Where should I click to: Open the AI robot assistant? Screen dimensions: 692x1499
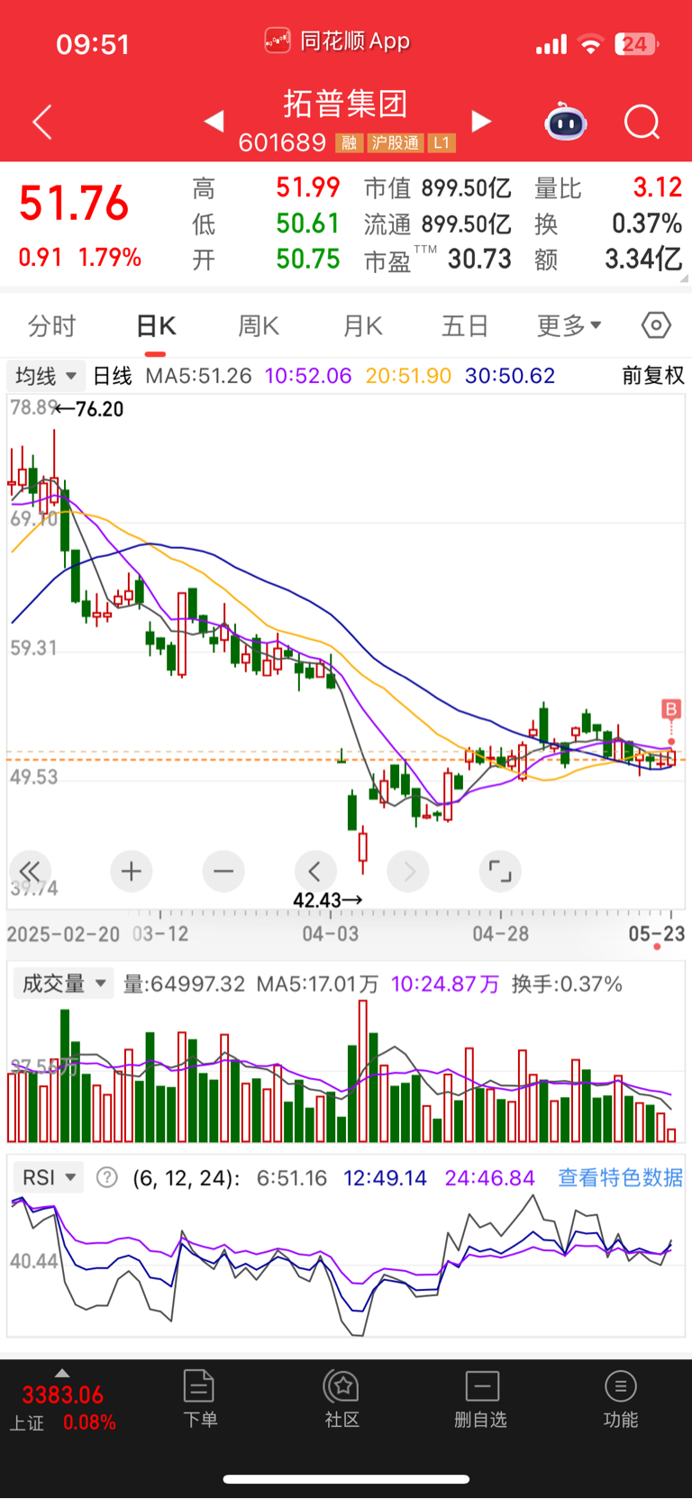566,122
